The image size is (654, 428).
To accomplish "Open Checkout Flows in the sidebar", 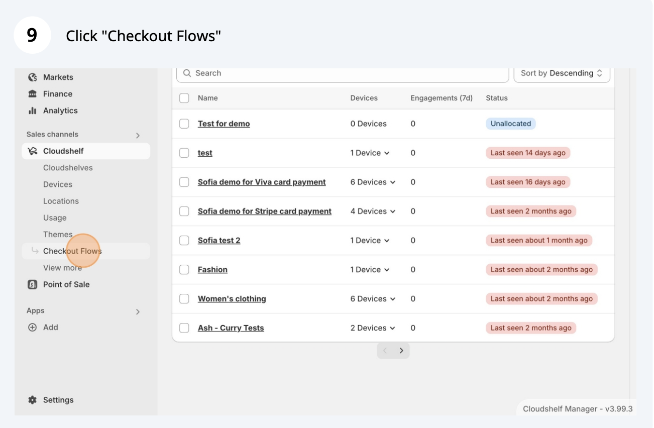I will (x=72, y=251).
